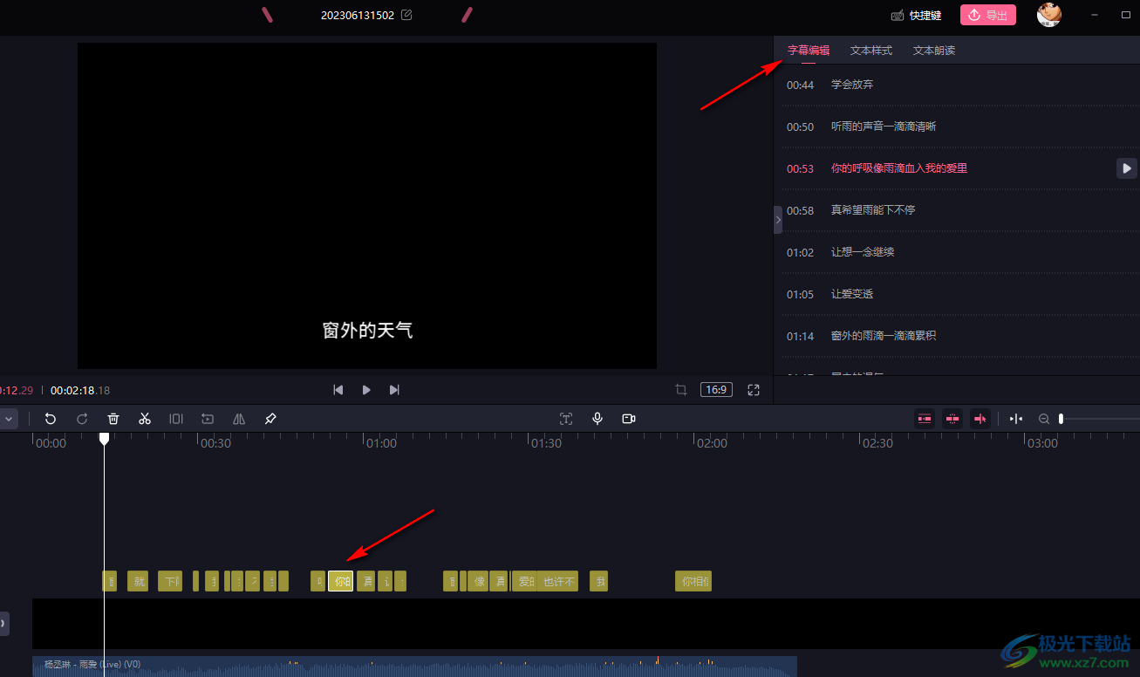
Task: Jump to next frame button
Action: click(394, 390)
